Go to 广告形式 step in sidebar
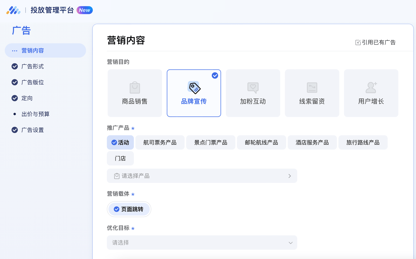Viewport: 416px width, 259px height. pos(33,67)
